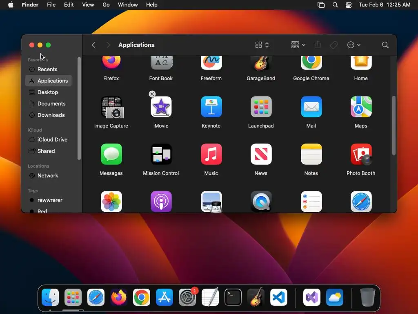This screenshot has height=314, width=418.
Task: Select Applications in the sidebar
Action: click(x=49, y=81)
